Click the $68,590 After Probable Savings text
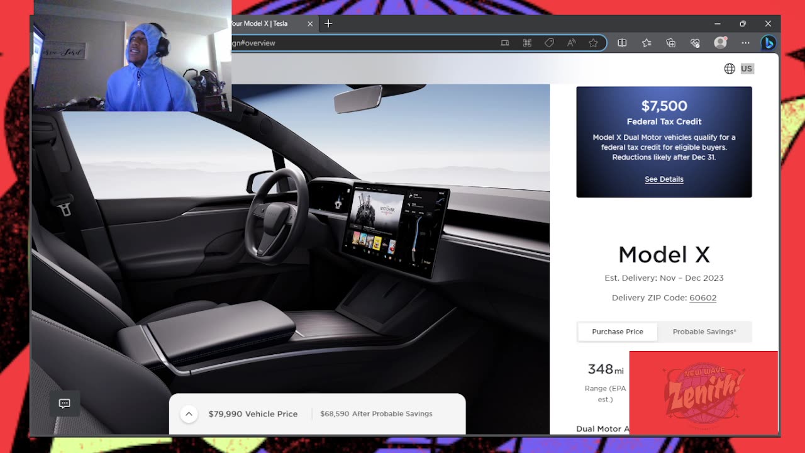Screen dimensions: 805x453 376,414
